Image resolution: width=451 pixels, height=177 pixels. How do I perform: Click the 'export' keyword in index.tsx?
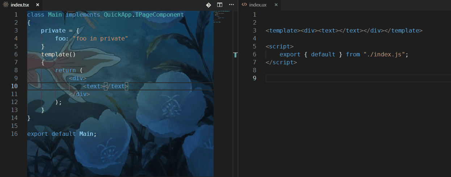click(38, 134)
